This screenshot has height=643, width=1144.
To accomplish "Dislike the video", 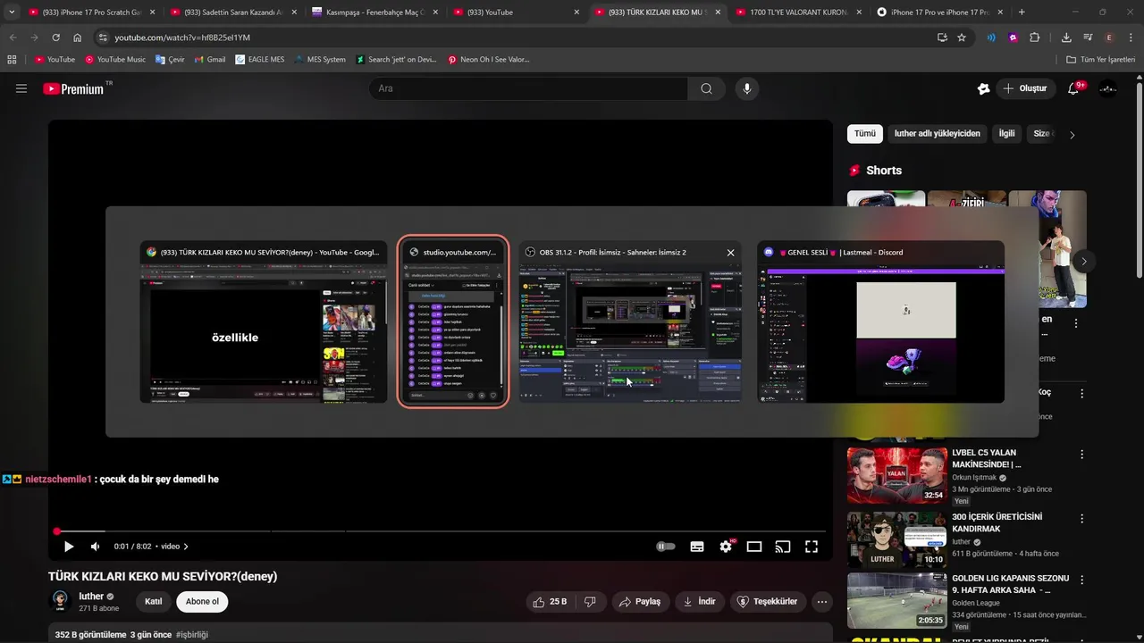I will click(590, 602).
